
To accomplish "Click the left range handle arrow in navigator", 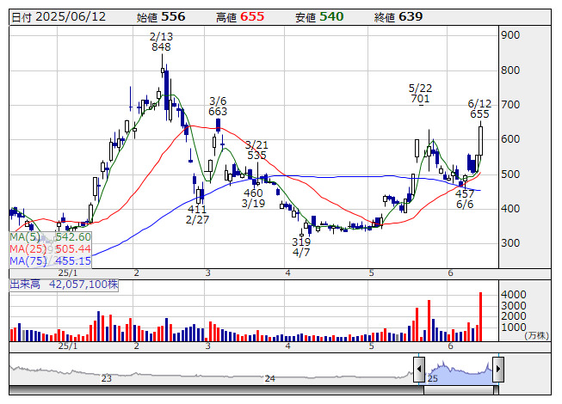I will coord(419,370).
